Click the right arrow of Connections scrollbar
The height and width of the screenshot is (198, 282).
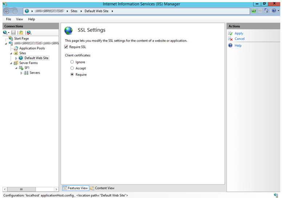click(56, 189)
